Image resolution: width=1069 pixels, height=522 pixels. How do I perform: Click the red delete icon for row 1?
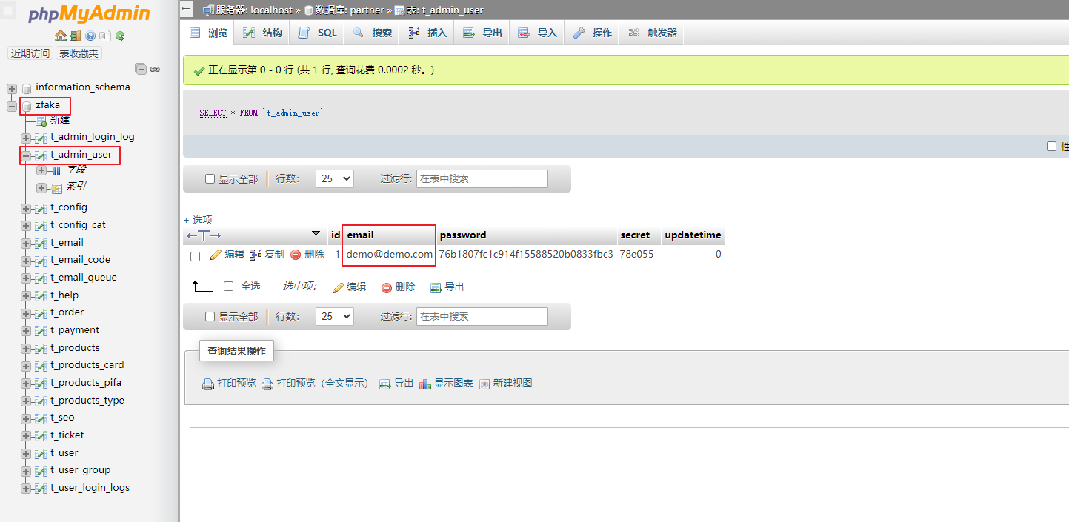(296, 255)
